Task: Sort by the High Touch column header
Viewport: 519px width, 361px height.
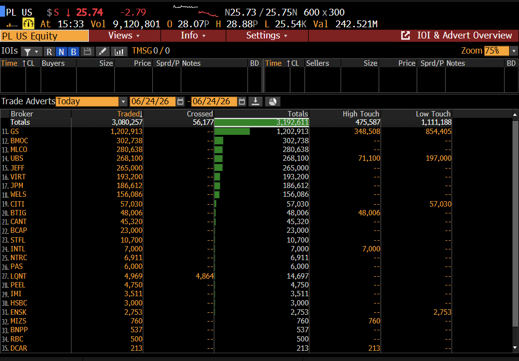Action: tap(345, 114)
